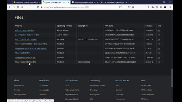
Task: Download Windows installer (64-bit)
Action: point(26,62)
